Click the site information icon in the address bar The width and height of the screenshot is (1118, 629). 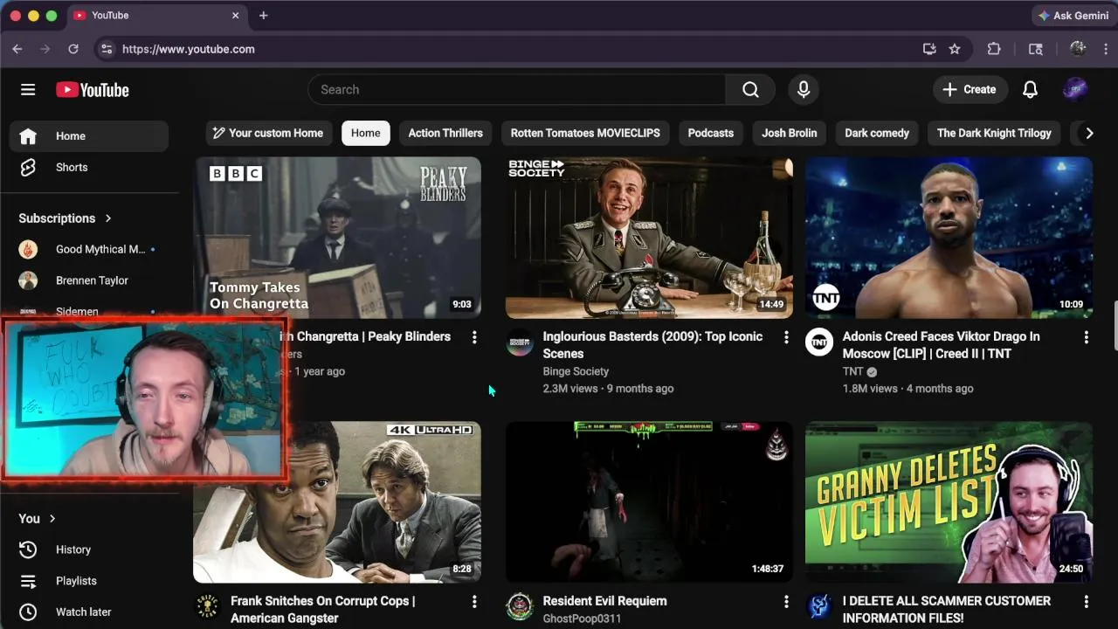107,49
